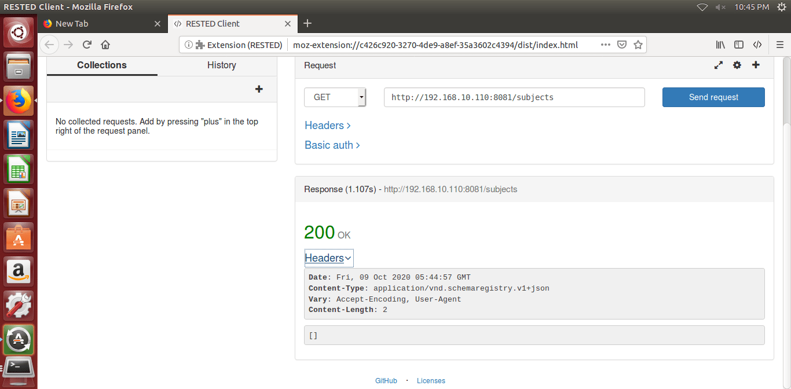Expand the request Headers section
791x389 pixels.
point(328,126)
